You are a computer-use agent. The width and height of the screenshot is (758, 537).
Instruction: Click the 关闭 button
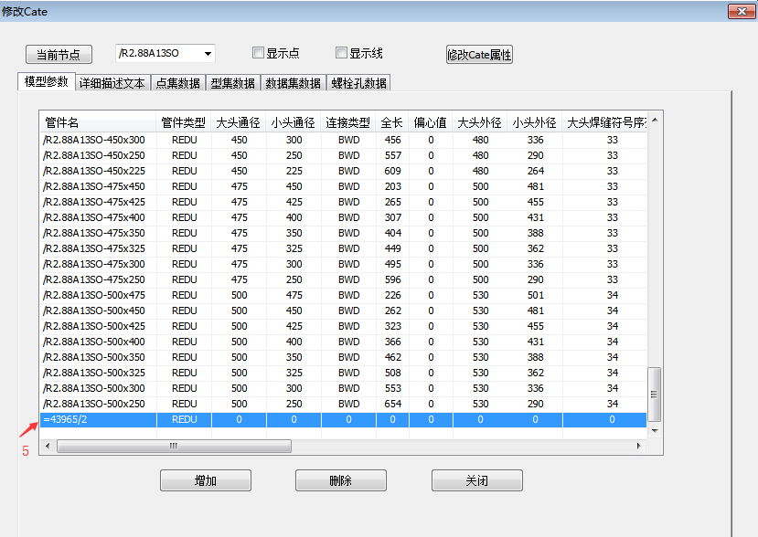476,480
